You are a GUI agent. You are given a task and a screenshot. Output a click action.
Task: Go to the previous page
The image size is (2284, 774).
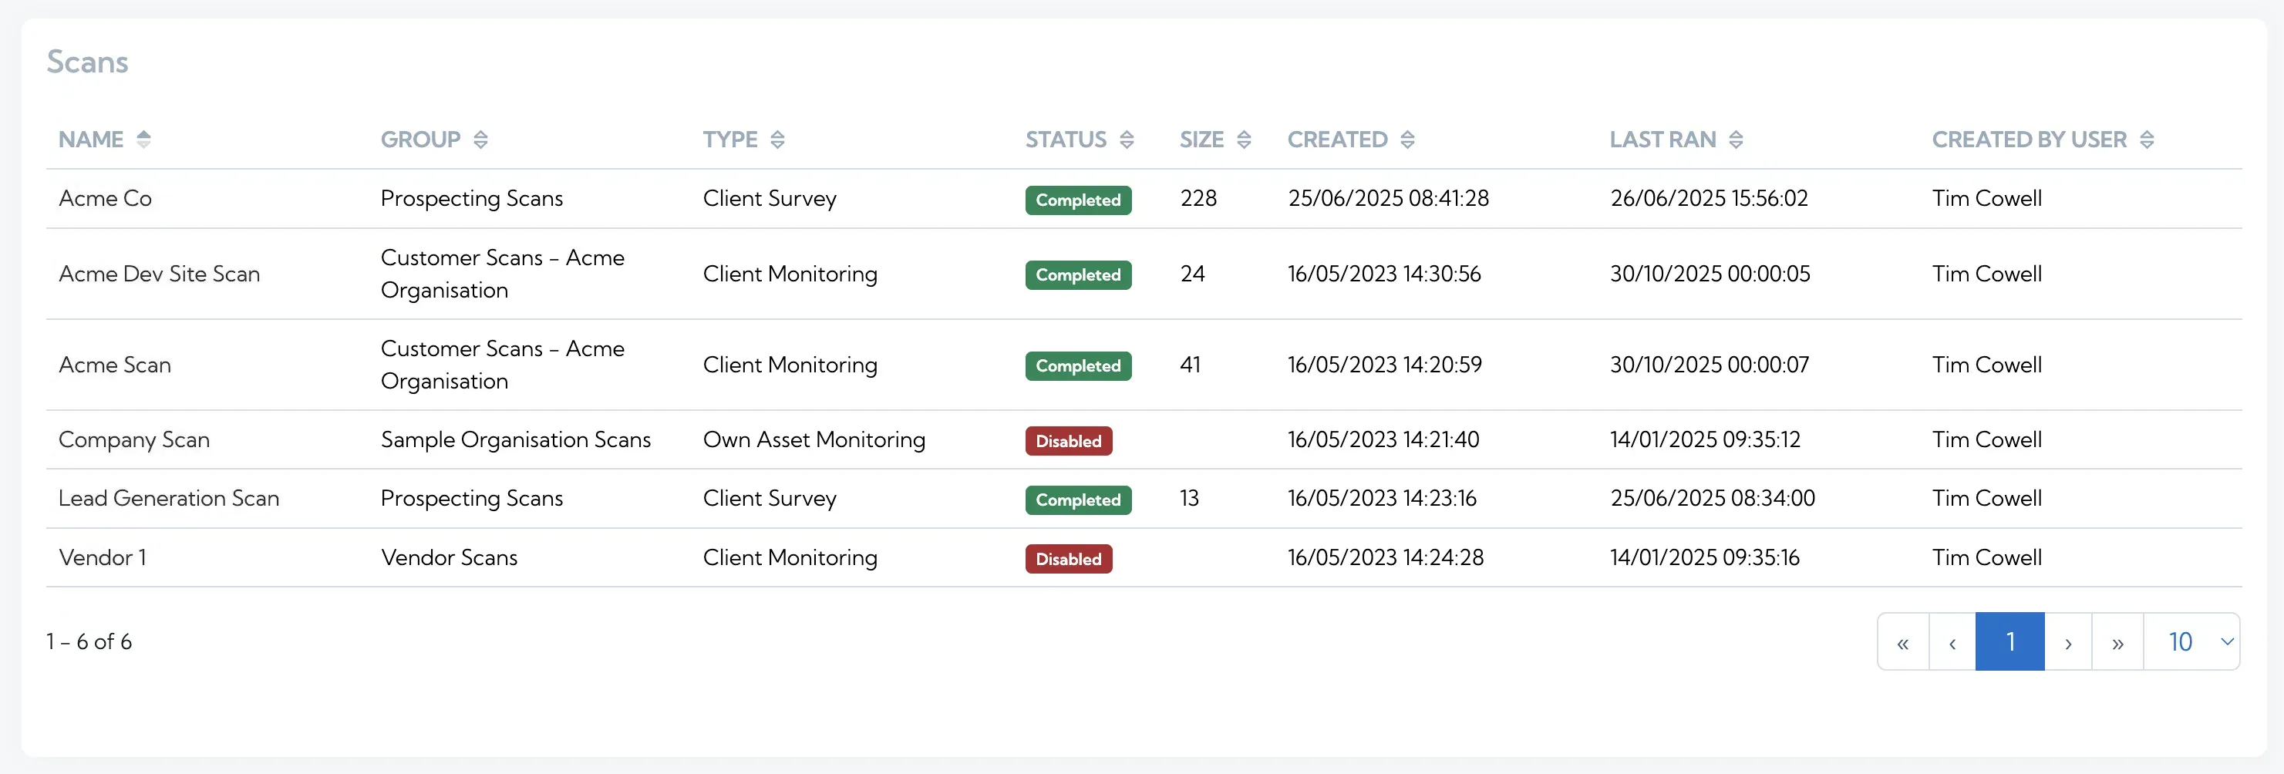click(1952, 642)
